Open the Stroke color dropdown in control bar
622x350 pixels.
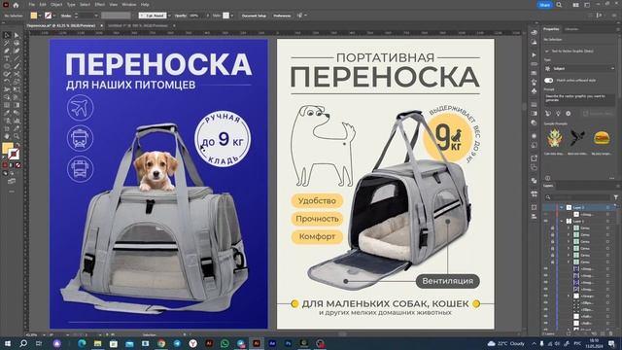(54, 16)
